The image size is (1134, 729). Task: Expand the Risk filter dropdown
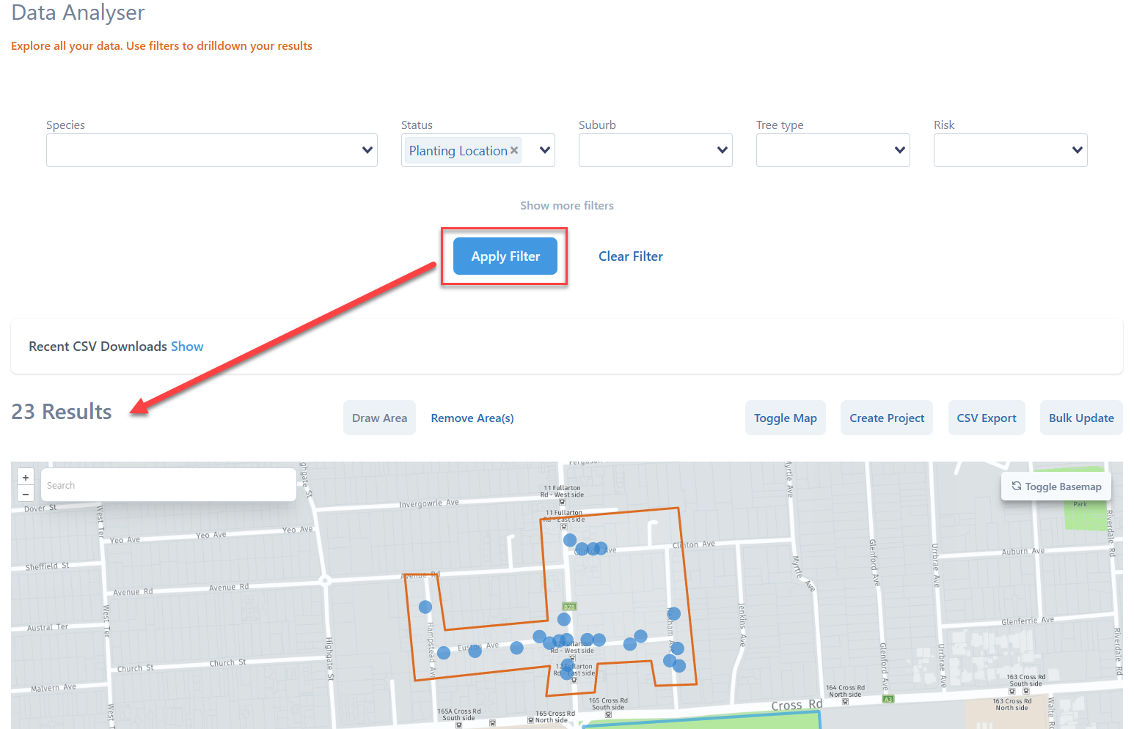tap(1010, 150)
